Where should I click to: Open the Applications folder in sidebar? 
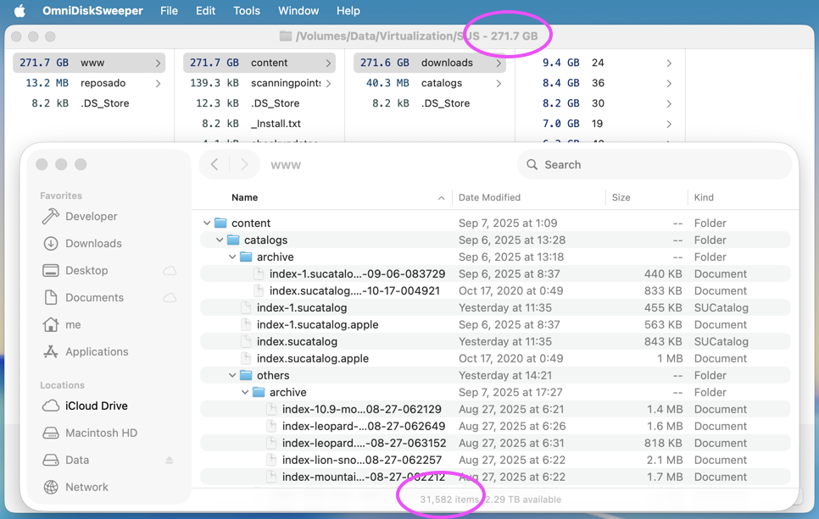(x=97, y=352)
